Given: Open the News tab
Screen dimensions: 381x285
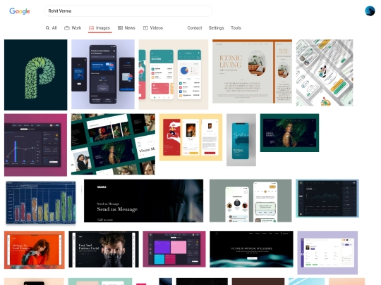Looking at the screenshot, I should 126,28.
